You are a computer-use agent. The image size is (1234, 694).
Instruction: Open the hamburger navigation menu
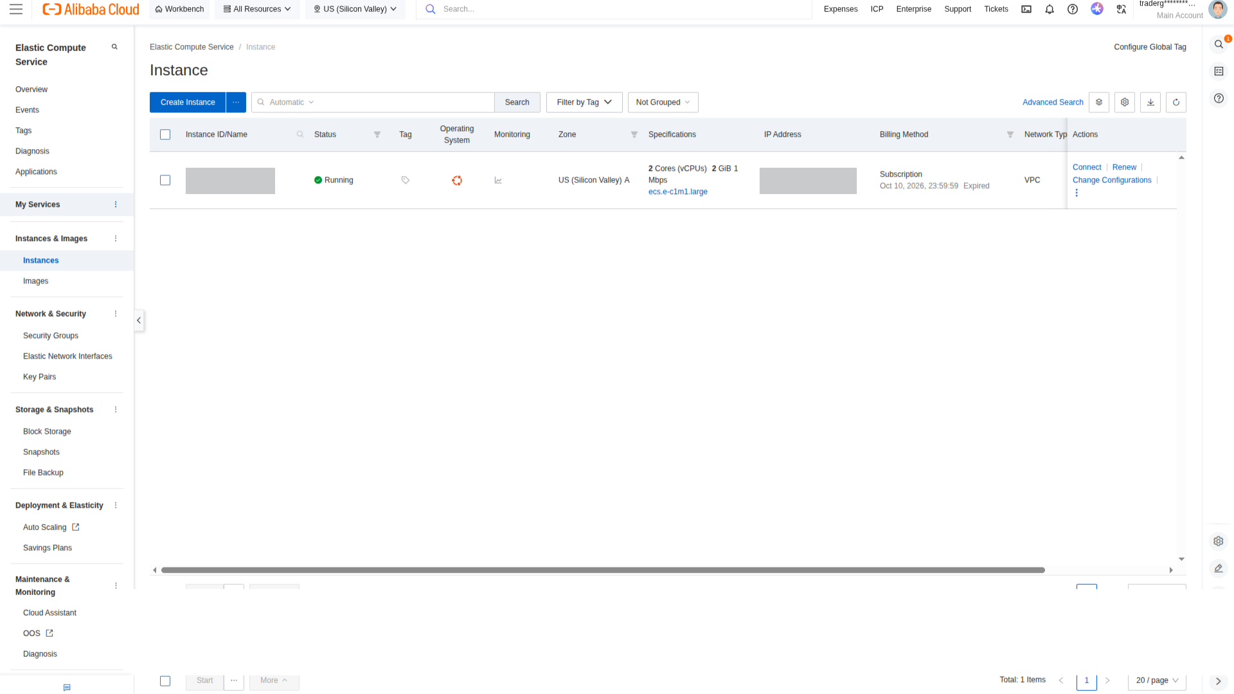(x=16, y=9)
